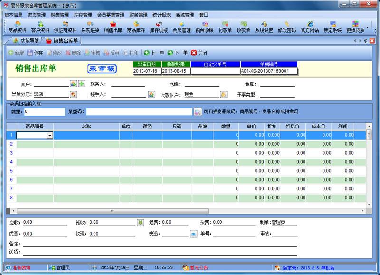Open 商品库存 toolbar icon
The height and width of the screenshot is (275, 380).
click(x=136, y=27)
